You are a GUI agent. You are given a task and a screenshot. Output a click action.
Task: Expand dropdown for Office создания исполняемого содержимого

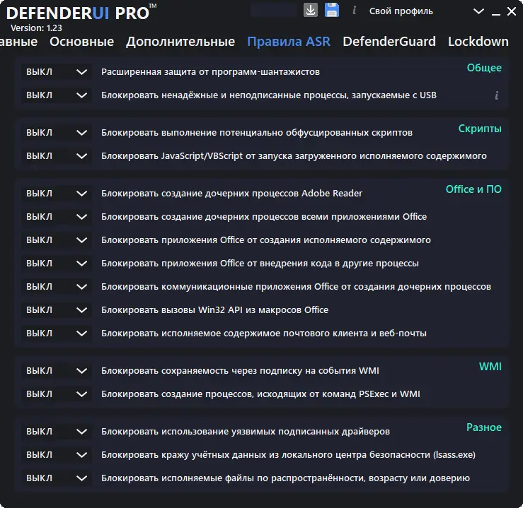tap(57, 240)
